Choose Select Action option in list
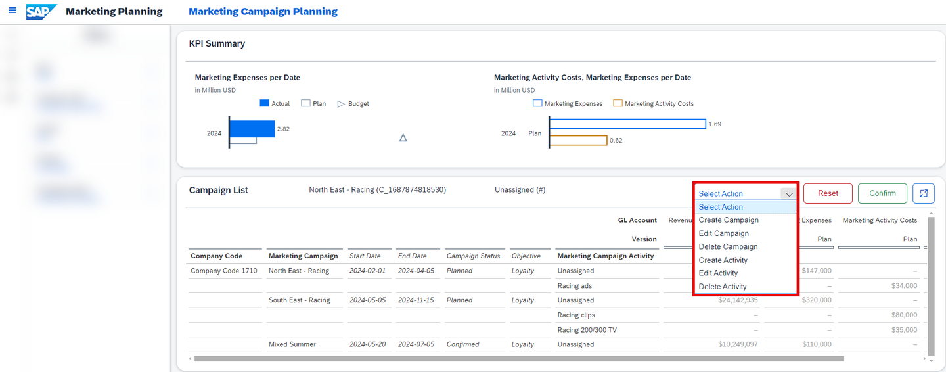This screenshot has height=372, width=946. (746, 207)
